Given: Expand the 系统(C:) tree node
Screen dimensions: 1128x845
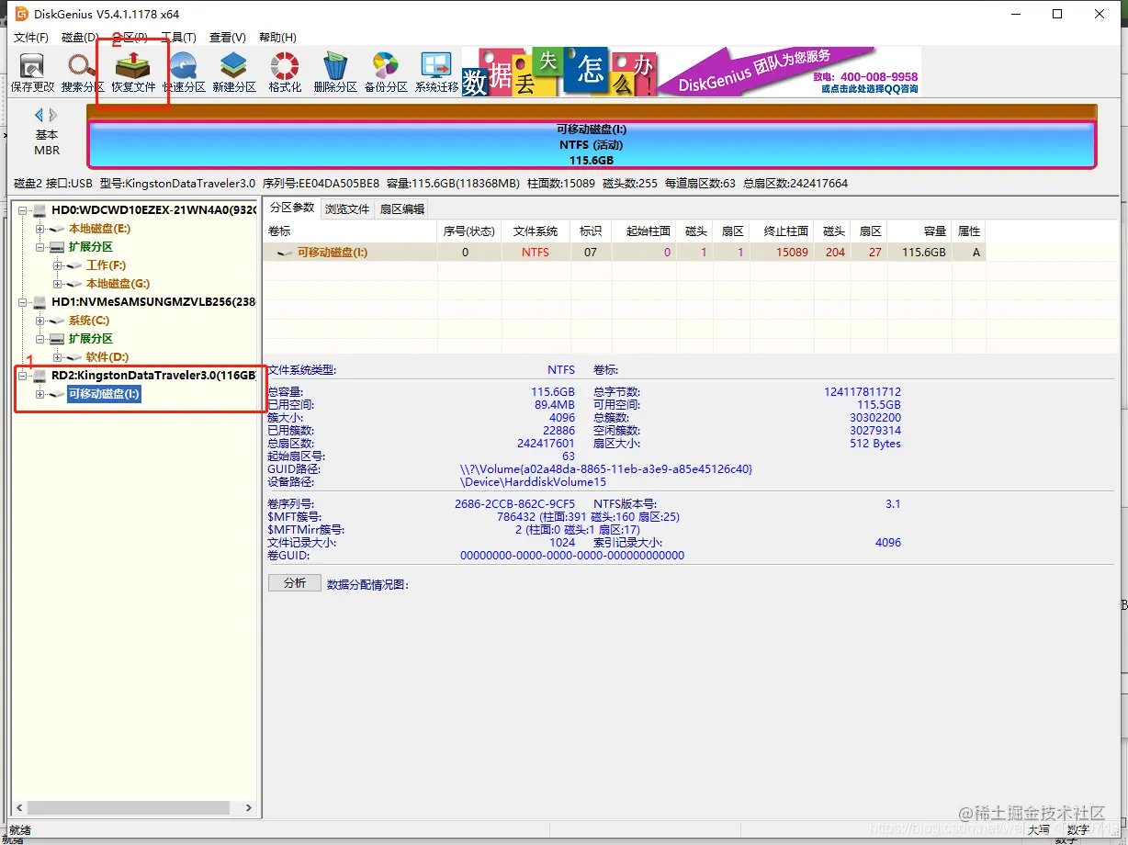Looking at the screenshot, I should 40,321.
